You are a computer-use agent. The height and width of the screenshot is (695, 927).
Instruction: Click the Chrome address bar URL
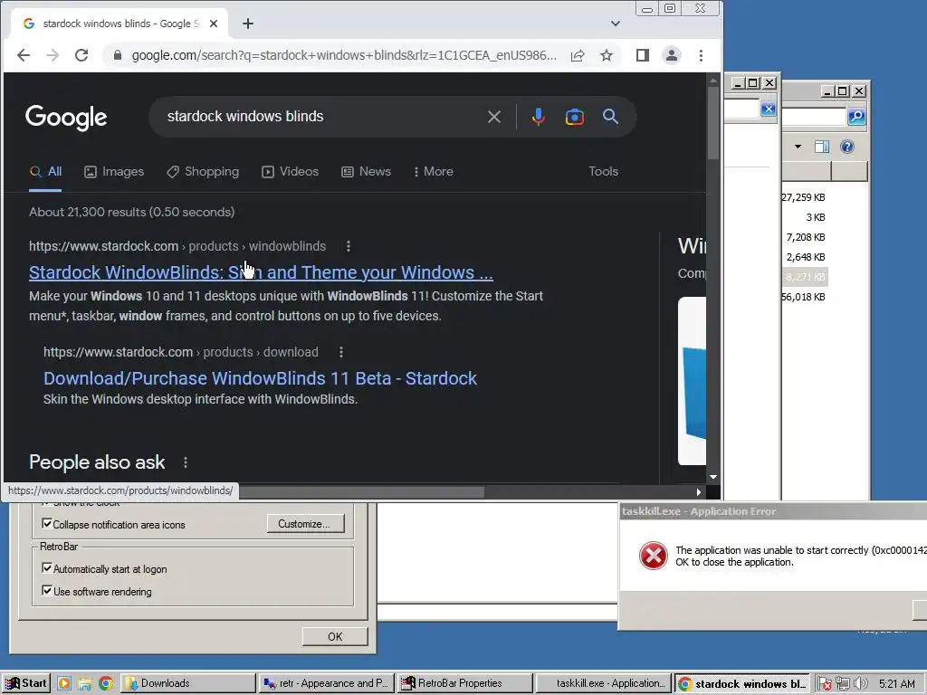click(x=343, y=55)
